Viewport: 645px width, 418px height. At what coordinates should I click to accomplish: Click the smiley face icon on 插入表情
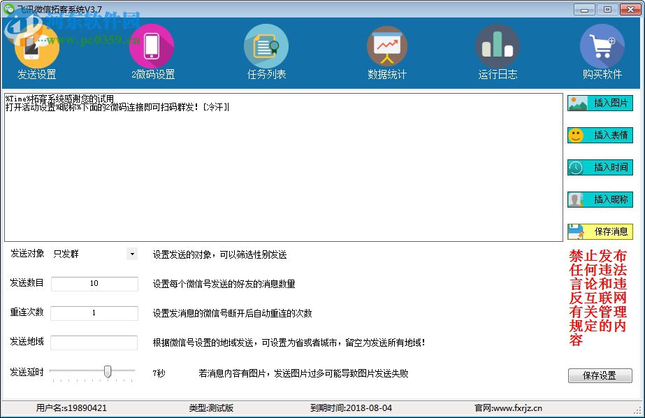576,136
